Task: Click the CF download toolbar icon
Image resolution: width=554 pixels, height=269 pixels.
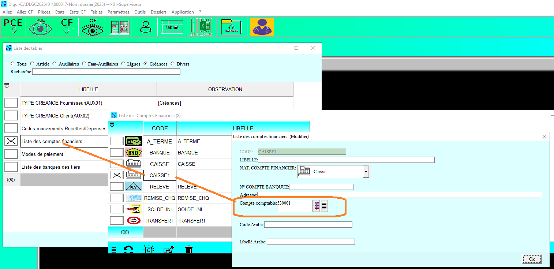Action: pos(67,27)
